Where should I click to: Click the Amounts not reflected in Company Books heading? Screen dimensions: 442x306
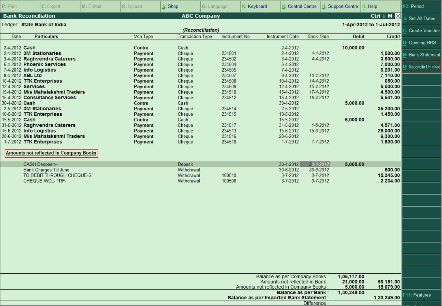(51, 153)
